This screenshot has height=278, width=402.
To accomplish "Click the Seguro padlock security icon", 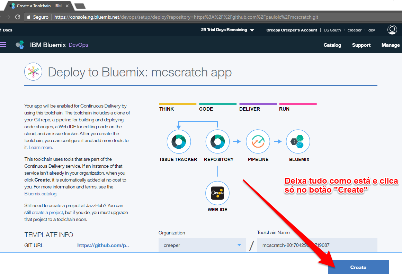I will pyautogui.click(x=29, y=17).
